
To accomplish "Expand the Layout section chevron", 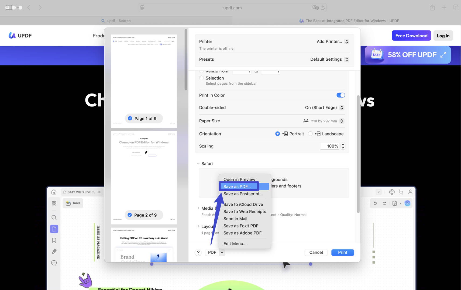I will pyautogui.click(x=198, y=226).
